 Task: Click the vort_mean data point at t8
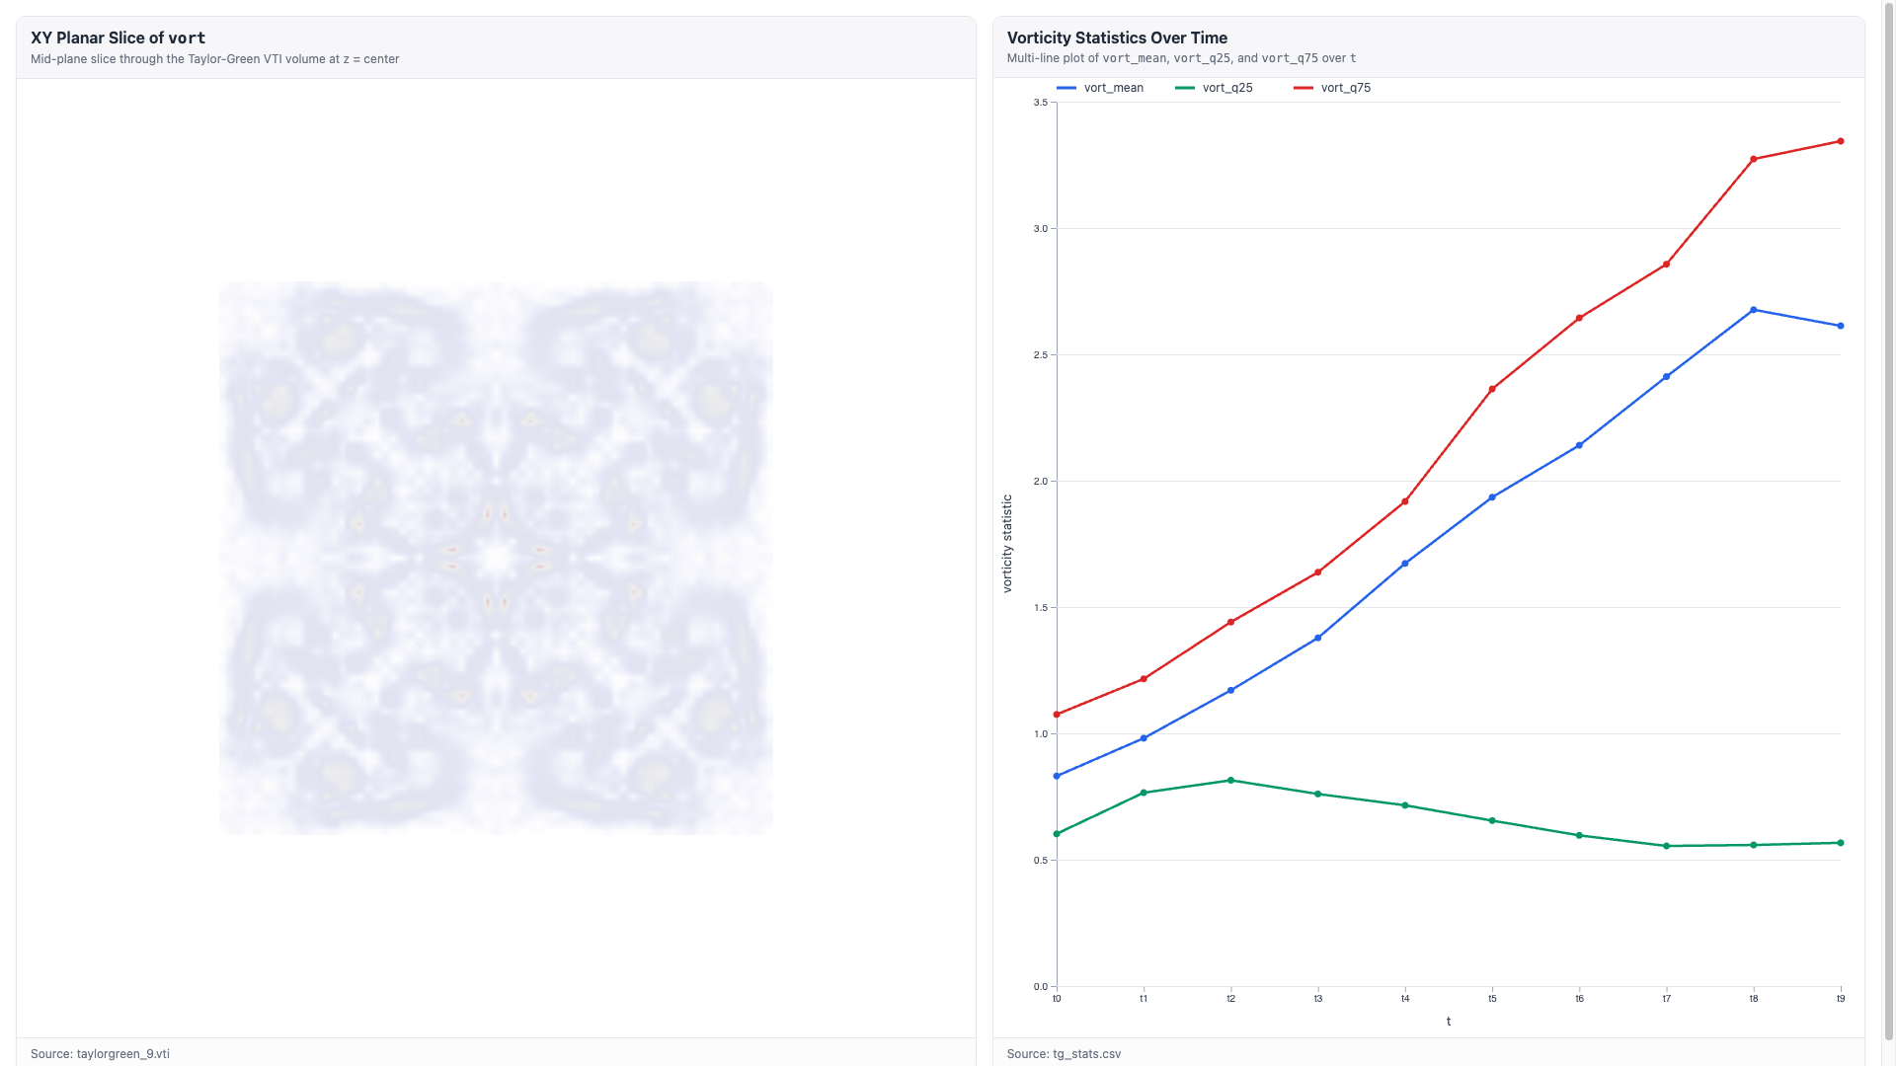pyautogui.click(x=1754, y=310)
